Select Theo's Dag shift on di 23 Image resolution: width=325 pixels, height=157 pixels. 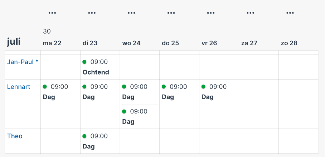100,141
